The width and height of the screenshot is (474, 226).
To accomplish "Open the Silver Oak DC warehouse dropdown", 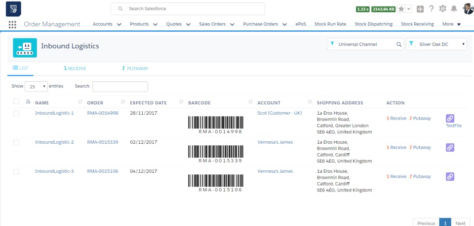I will click(x=436, y=44).
